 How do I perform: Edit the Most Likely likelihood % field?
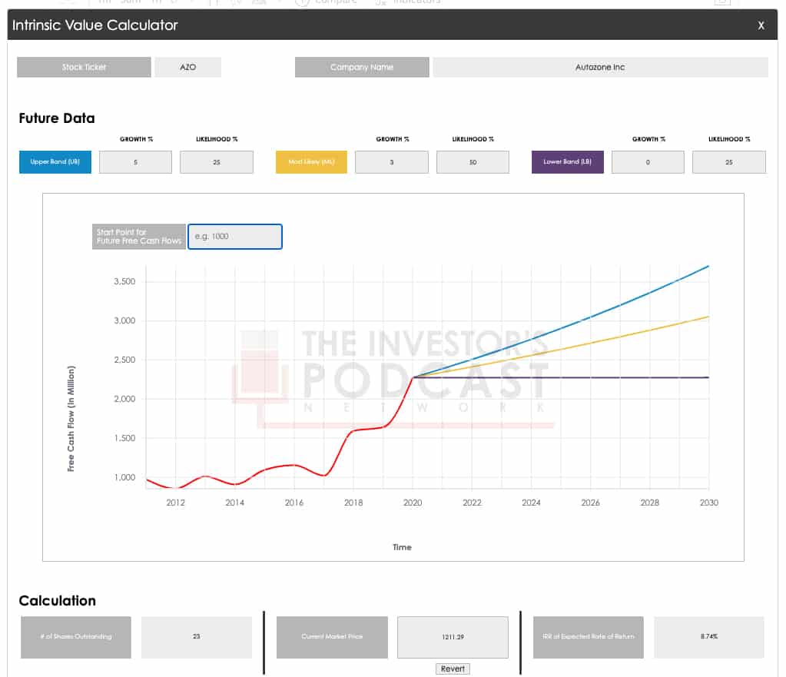coord(473,162)
